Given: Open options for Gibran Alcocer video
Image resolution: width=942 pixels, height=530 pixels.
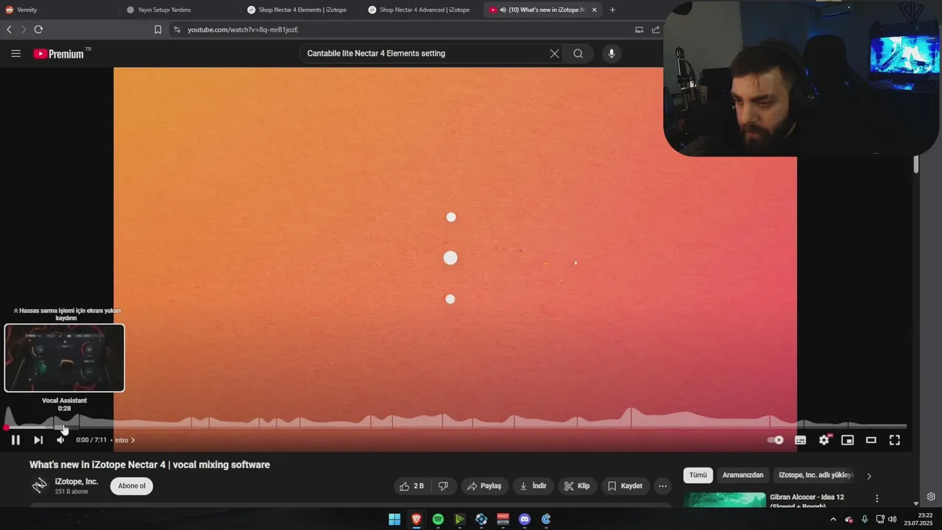Looking at the screenshot, I should 877,498.
